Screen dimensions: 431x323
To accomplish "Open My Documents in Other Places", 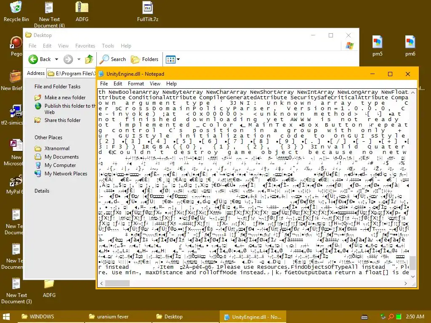I will 57,157.
